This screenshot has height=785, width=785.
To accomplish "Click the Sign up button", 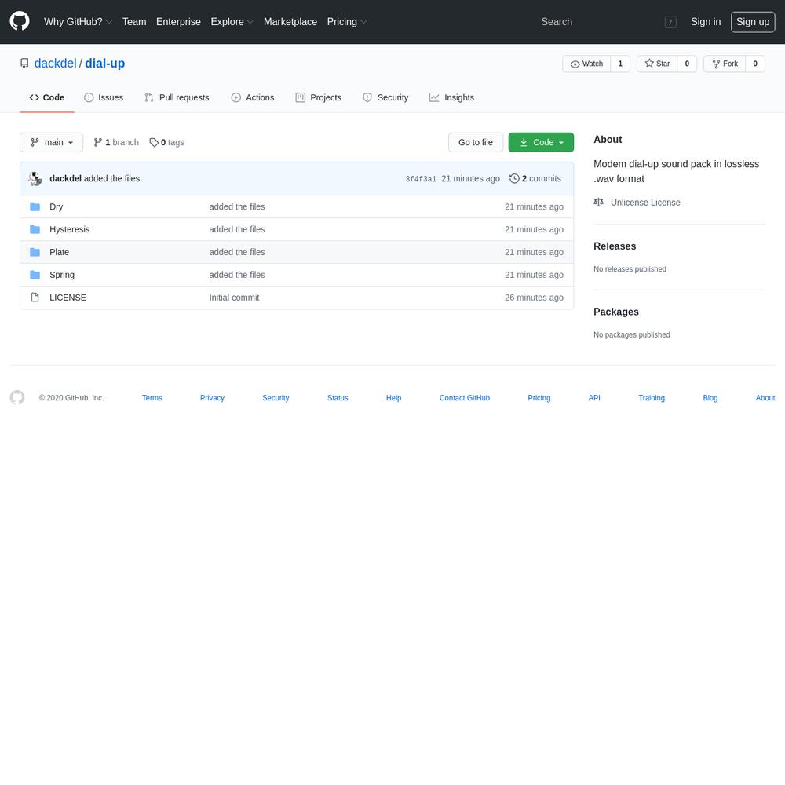I will pyautogui.click(x=753, y=22).
